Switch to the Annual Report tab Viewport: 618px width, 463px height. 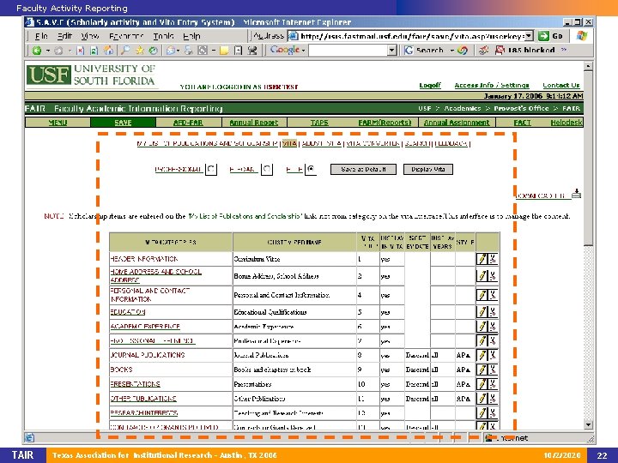click(254, 123)
